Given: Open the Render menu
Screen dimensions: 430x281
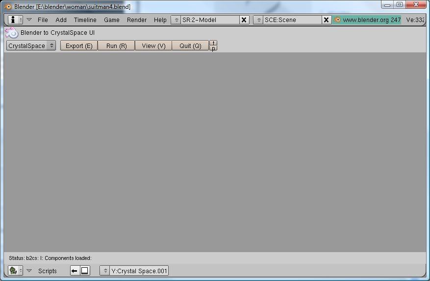Looking at the screenshot, I should [x=137, y=20].
